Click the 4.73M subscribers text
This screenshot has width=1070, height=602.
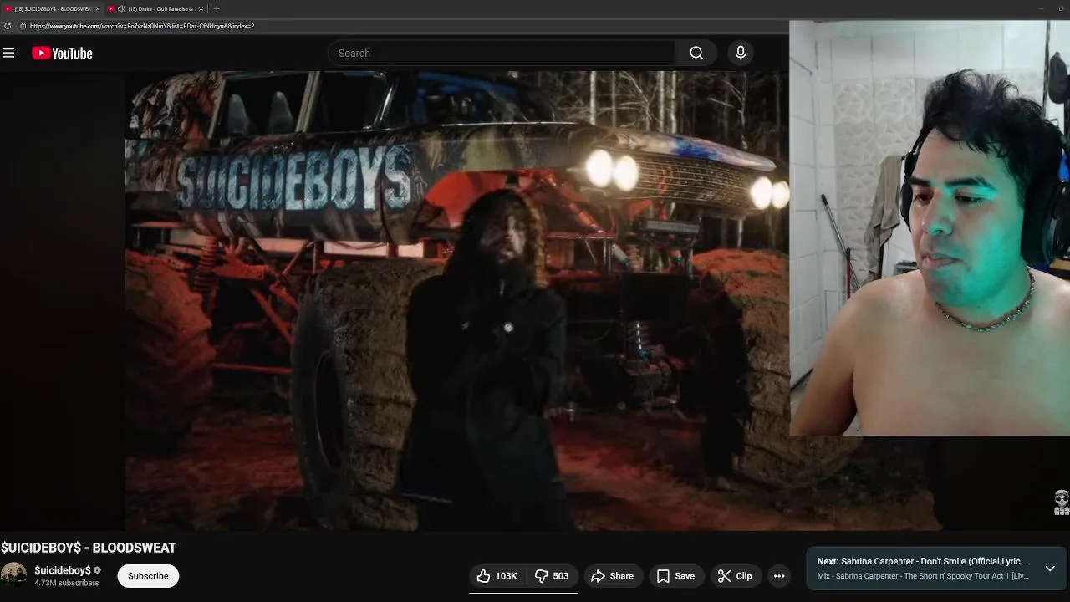coord(66,583)
